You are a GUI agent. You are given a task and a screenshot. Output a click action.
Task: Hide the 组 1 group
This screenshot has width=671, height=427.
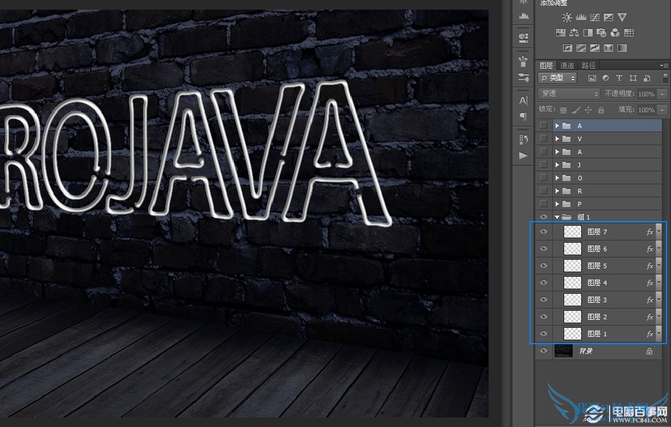pyautogui.click(x=544, y=217)
